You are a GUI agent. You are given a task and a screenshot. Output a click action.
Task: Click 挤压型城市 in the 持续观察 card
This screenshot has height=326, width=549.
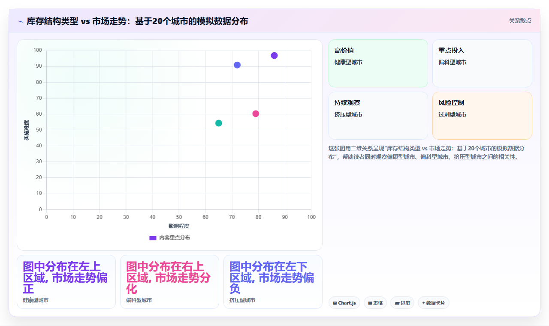tap(348, 114)
